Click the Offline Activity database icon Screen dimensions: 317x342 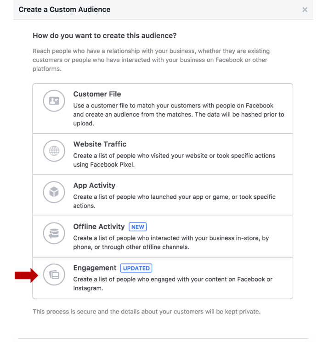click(54, 233)
